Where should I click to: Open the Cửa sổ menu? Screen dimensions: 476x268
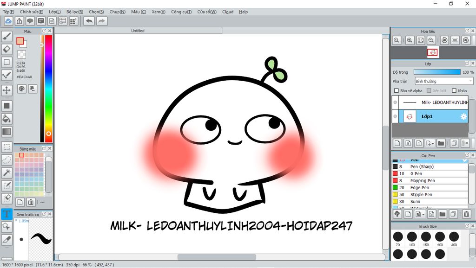[x=207, y=12]
